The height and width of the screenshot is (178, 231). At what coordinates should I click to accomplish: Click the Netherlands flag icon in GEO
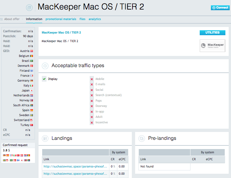pyautogui.click(x=32, y=95)
